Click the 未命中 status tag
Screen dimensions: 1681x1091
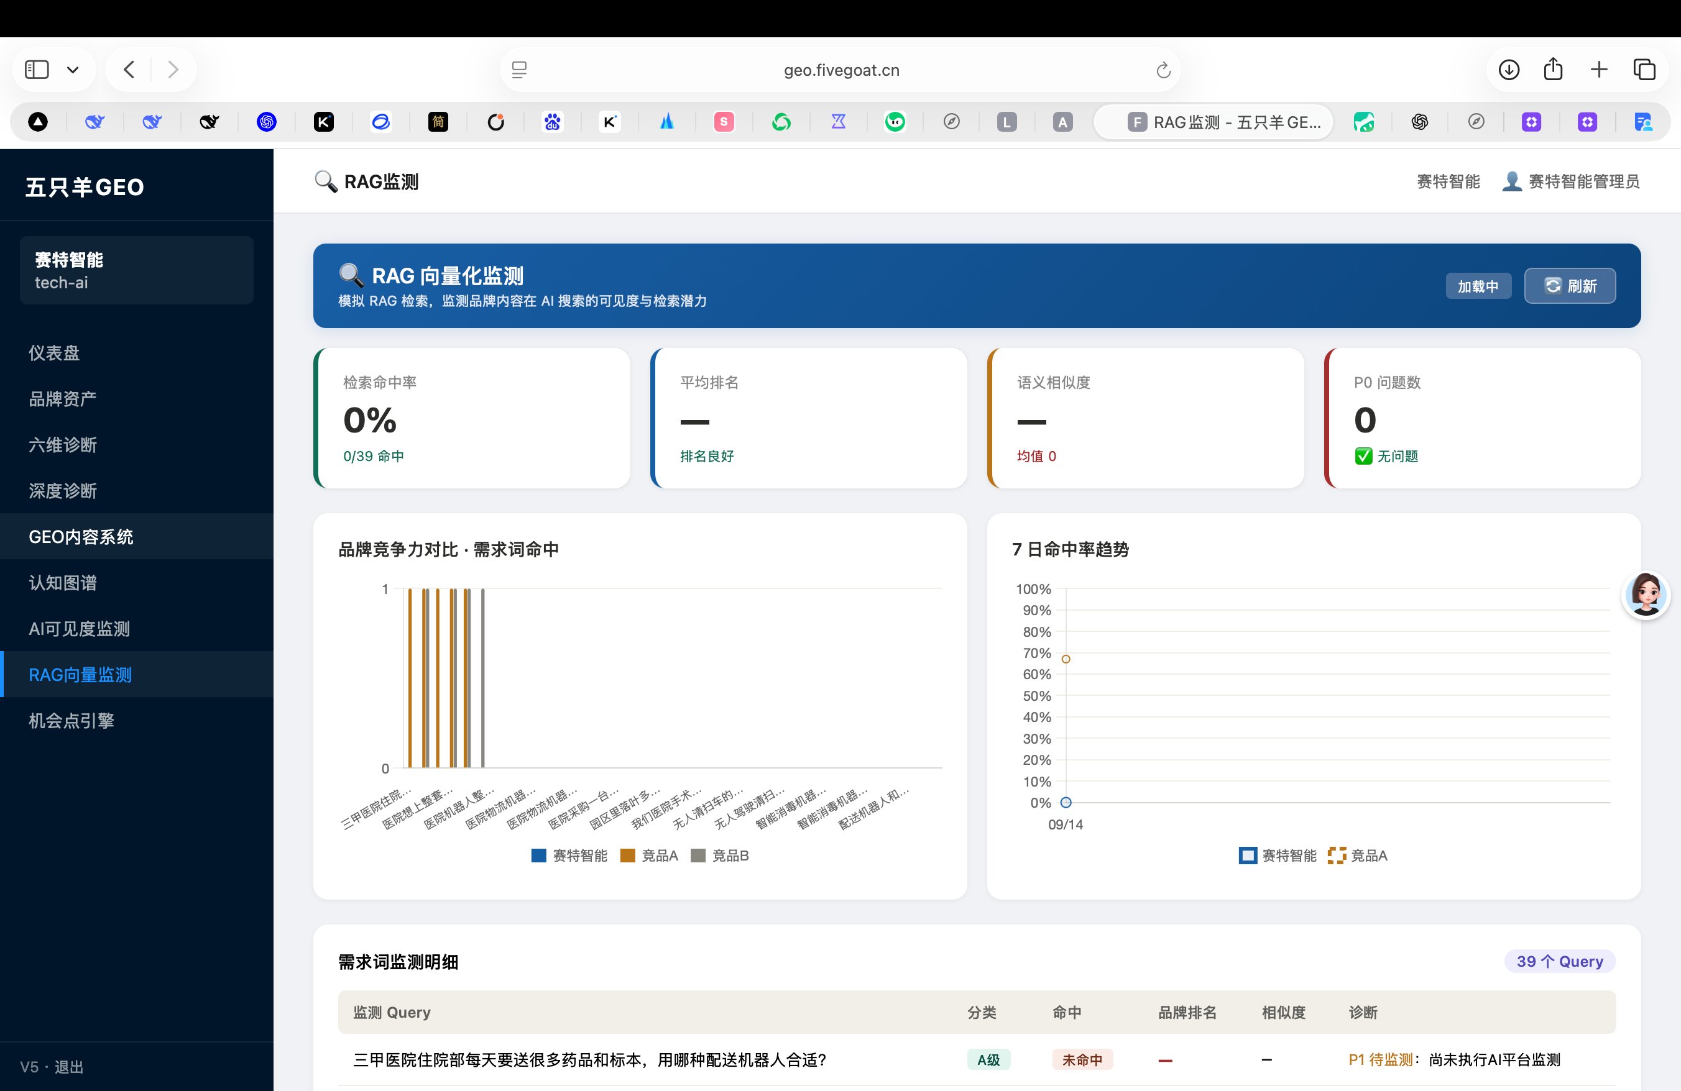1082,1059
